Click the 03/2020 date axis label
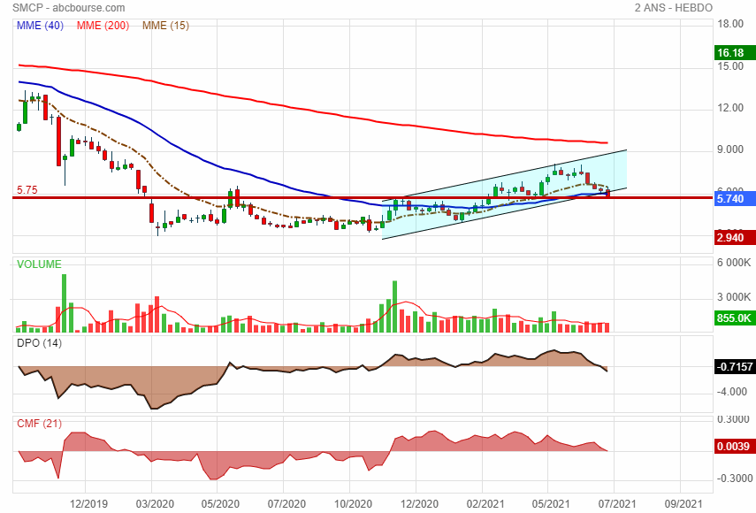The height and width of the screenshot is (513, 756). coord(154,504)
